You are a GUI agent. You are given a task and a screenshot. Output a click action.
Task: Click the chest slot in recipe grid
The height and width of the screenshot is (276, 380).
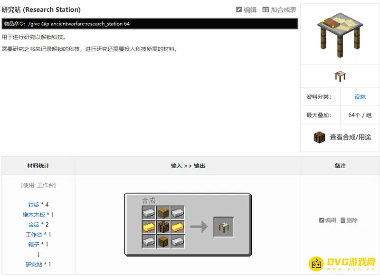(163, 241)
